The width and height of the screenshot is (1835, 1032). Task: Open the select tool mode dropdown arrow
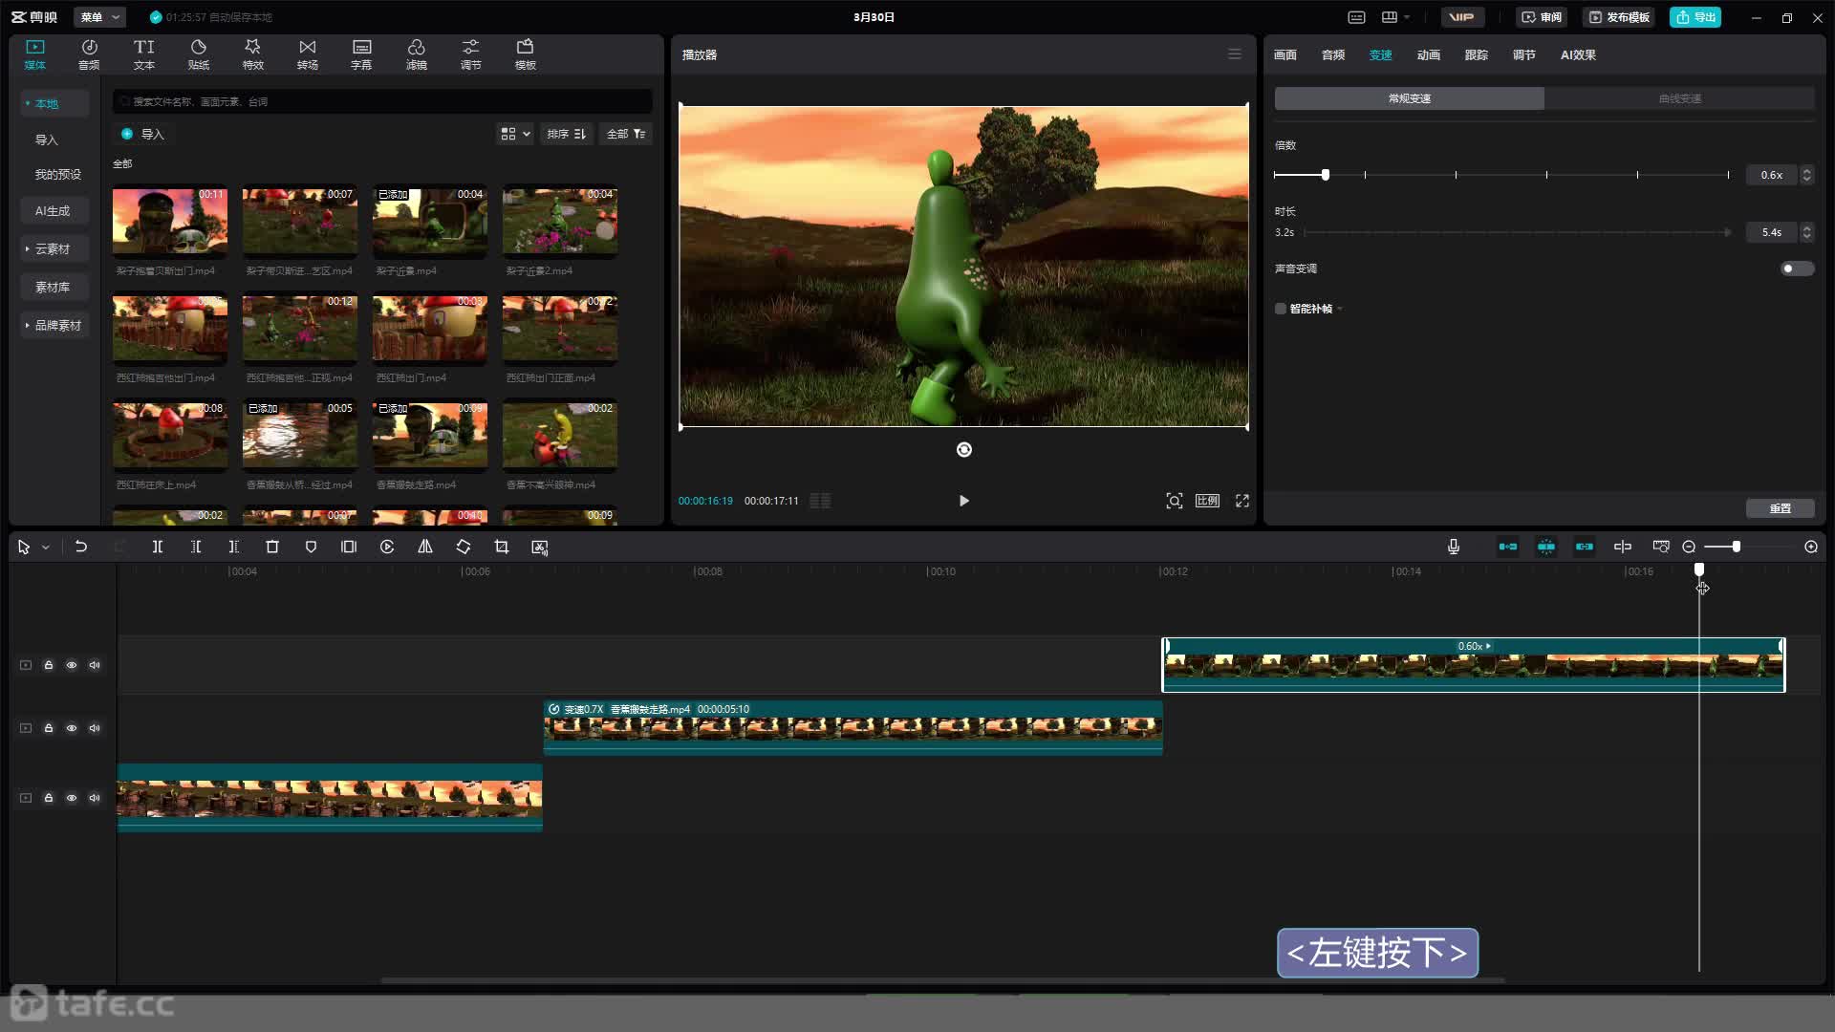(x=46, y=548)
